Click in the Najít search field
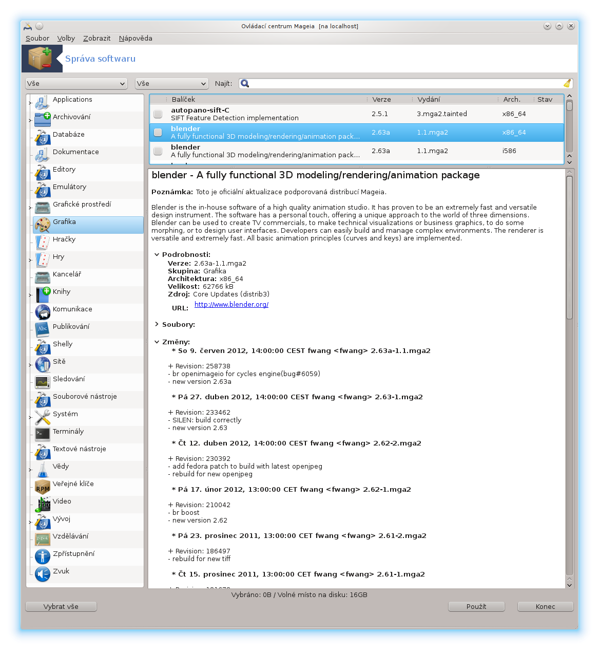 (x=405, y=83)
